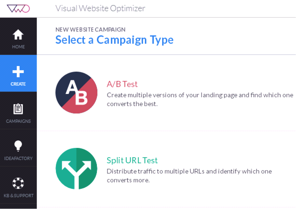
Task: Choose the A/B Test circular icon
Action: click(x=76, y=92)
